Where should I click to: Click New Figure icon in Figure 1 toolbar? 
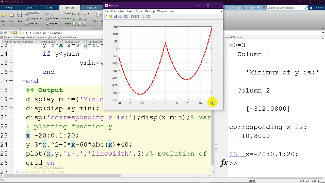click(106, 17)
